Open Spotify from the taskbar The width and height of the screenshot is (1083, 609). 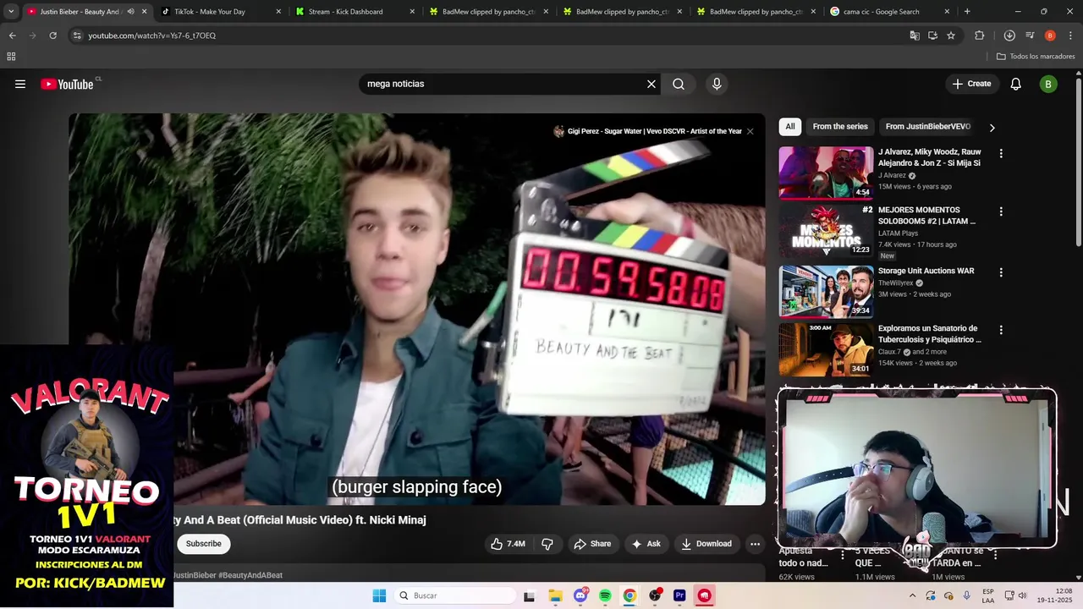(605, 595)
